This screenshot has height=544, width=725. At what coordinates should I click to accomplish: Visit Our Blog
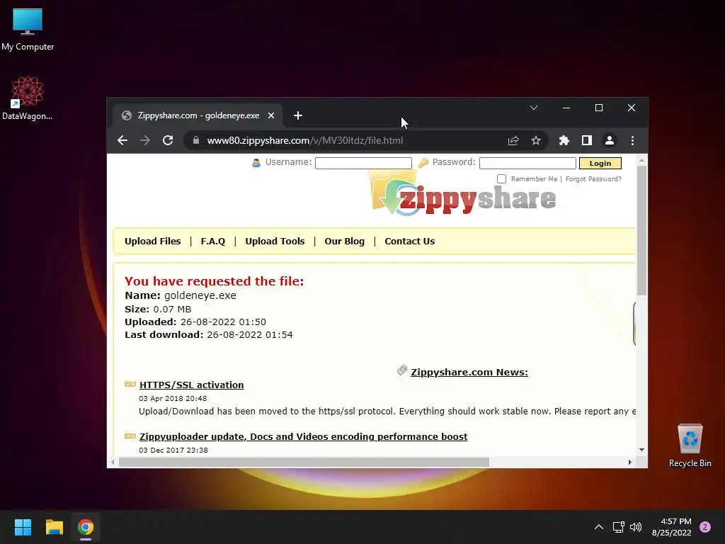coord(345,241)
